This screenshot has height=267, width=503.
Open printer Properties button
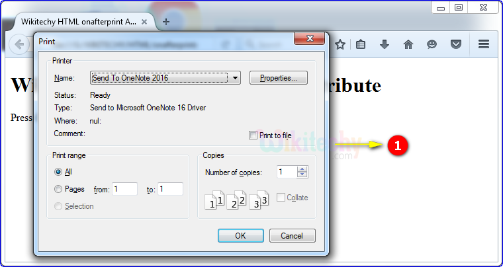click(x=279, y=78)
